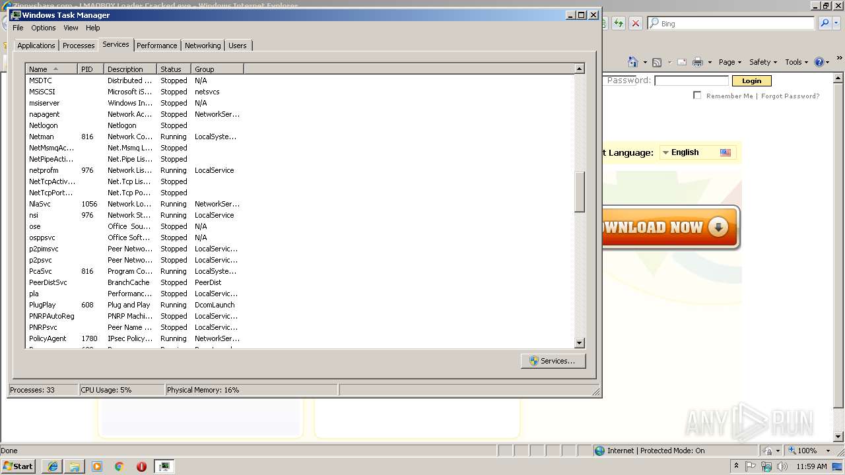Tick the Remember Me checkbox

tap(697, 96)
